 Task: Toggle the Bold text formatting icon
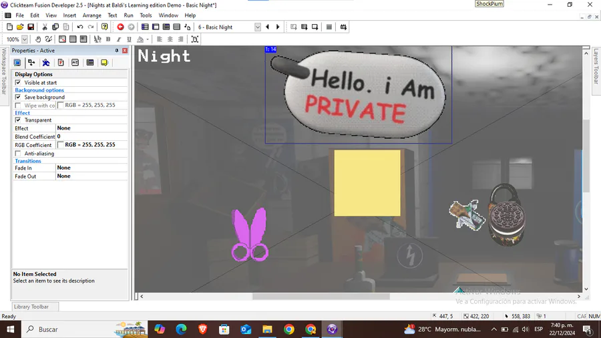point(108,39)
